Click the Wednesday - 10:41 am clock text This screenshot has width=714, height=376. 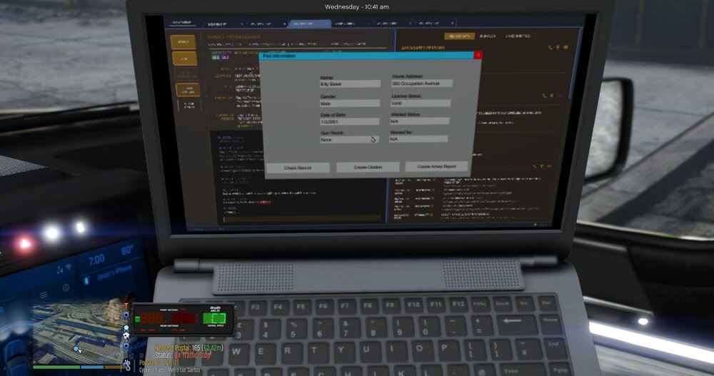(356, 7)
